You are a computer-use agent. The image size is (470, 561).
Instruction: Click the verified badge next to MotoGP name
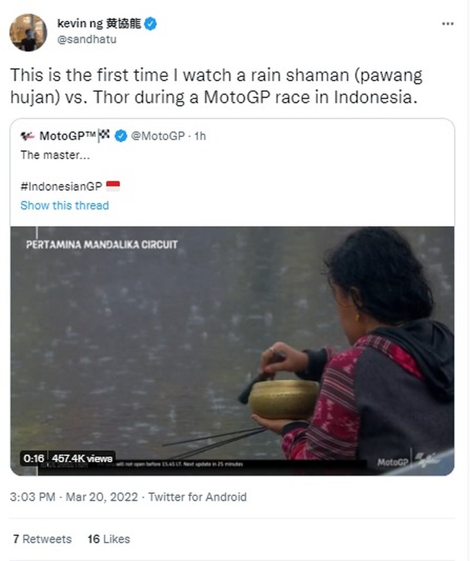(120, 136)
